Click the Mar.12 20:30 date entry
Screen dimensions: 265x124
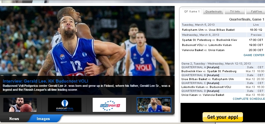click(x=255, y=79)
